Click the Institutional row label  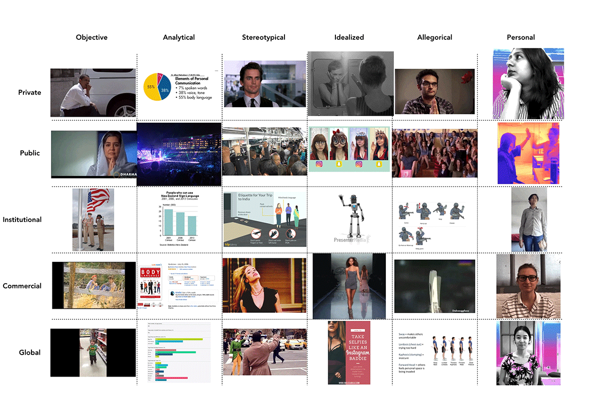[22, 219]
